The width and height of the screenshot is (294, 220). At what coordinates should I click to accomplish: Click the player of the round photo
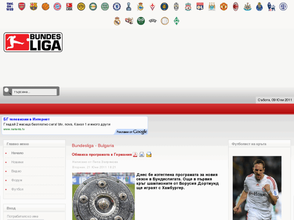click(257, 188)
